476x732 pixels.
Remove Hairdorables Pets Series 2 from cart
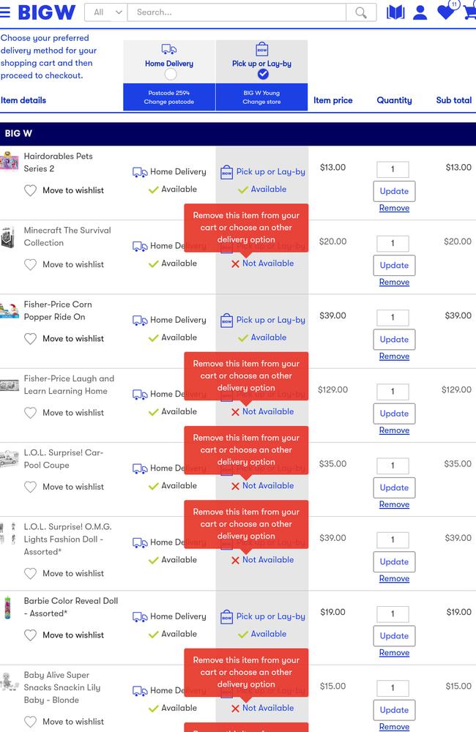(x=394, y=208)
